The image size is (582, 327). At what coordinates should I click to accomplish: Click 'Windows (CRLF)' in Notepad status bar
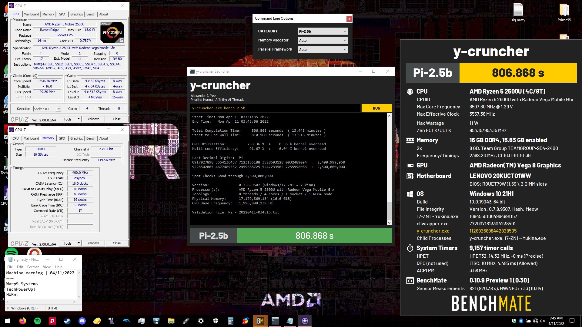(x=24, y=308)
